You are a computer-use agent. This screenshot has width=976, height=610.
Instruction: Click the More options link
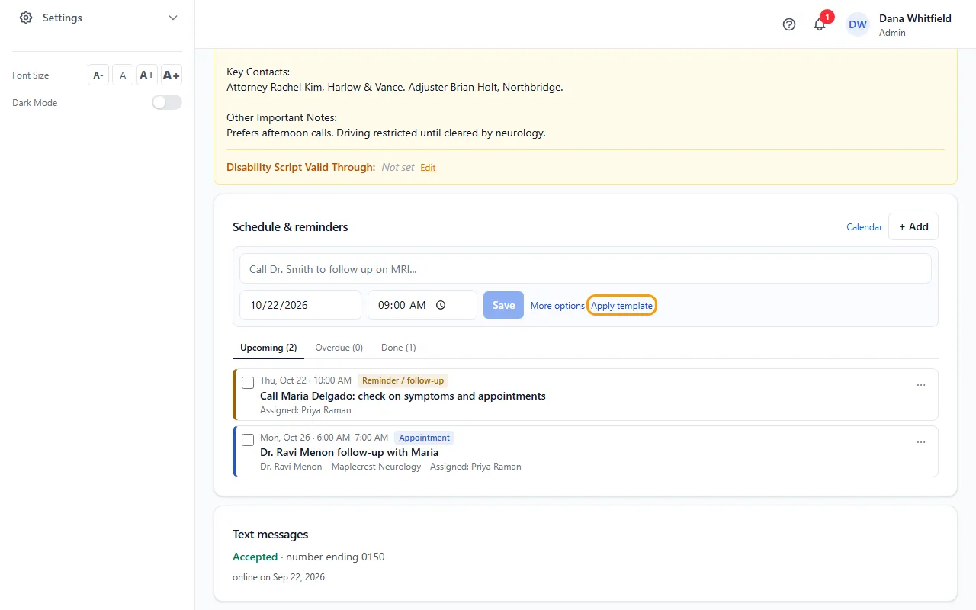coord(557,306)
